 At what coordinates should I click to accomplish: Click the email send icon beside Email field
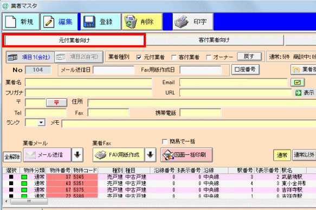coord(298,82)
